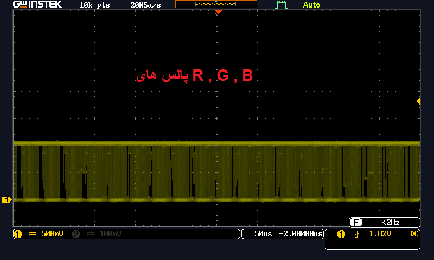Click the 50us timebase value

pos(263,234)
